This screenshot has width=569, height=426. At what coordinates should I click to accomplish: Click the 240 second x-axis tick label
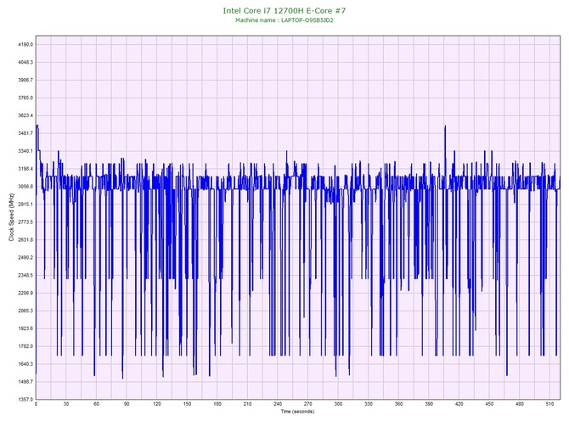pos(278,404)
